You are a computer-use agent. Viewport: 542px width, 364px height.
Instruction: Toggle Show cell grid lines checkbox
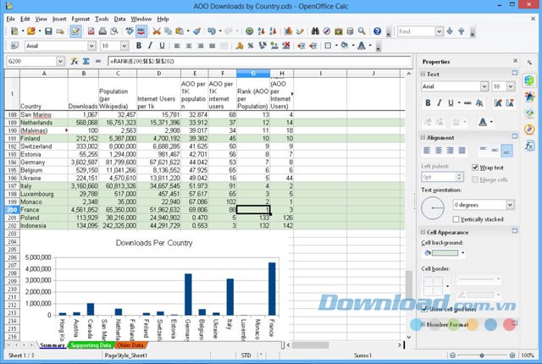424,309
